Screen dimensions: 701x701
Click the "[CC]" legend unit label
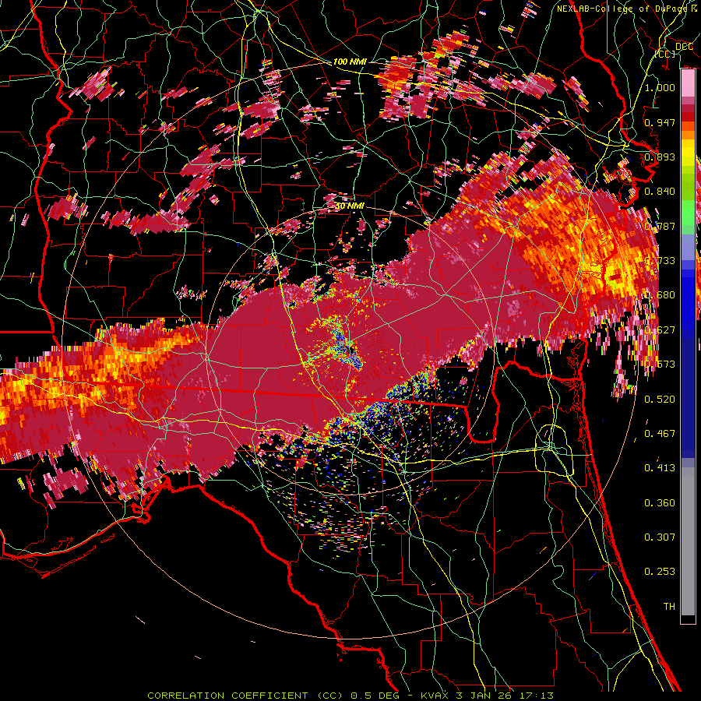coord(665,54)
